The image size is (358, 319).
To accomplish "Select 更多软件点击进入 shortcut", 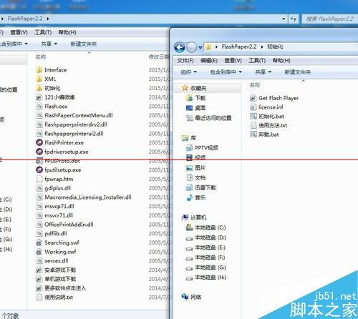I will (x=65, y=288).
